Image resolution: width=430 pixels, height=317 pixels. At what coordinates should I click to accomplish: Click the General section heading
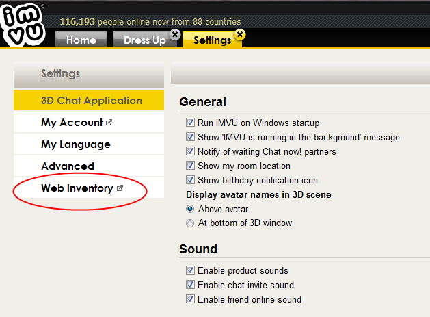[x=202, y=101]
